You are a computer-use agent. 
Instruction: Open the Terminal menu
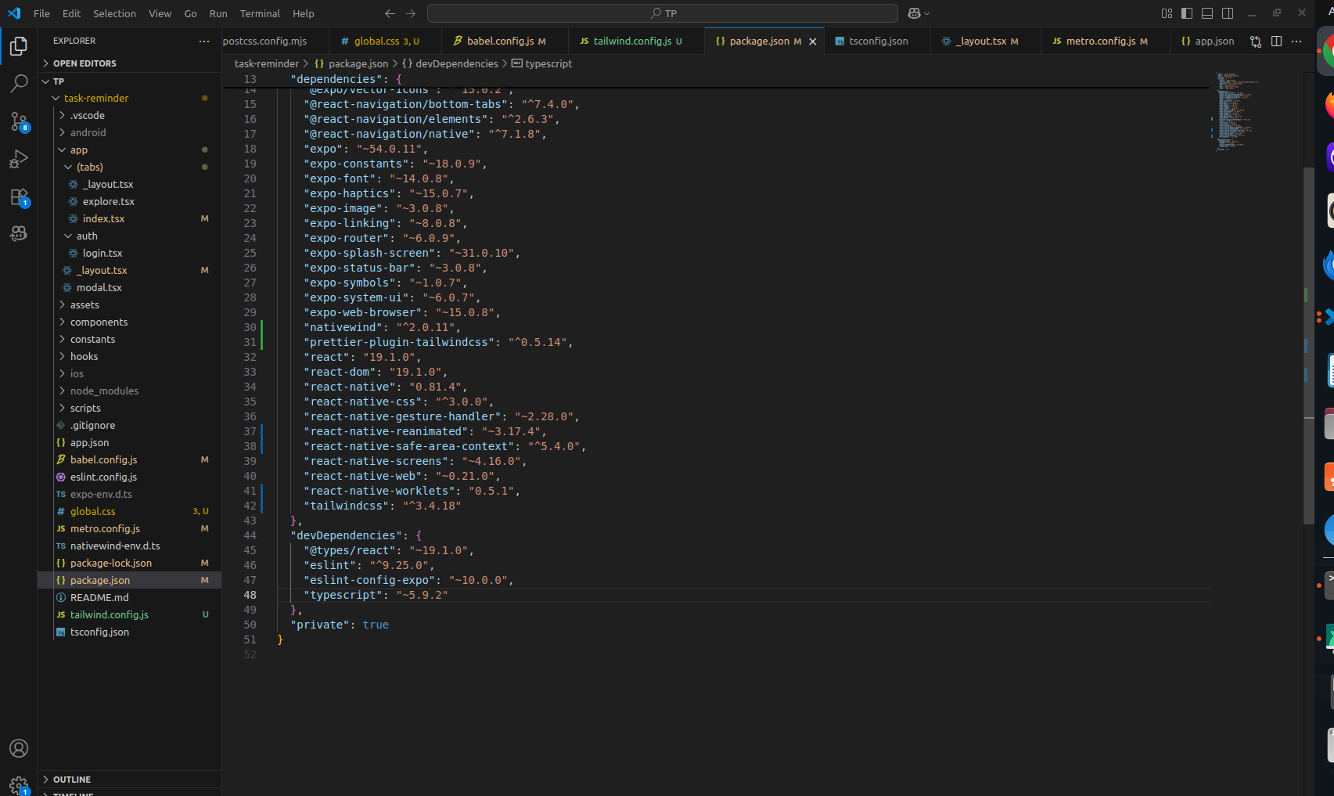(260, 13)
